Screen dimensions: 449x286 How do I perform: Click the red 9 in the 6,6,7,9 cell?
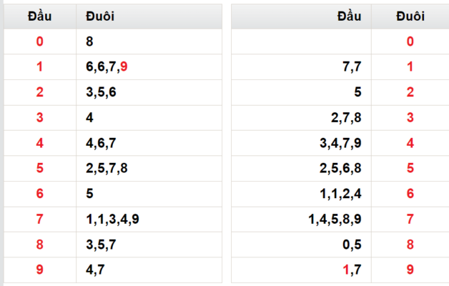[124, 66]
